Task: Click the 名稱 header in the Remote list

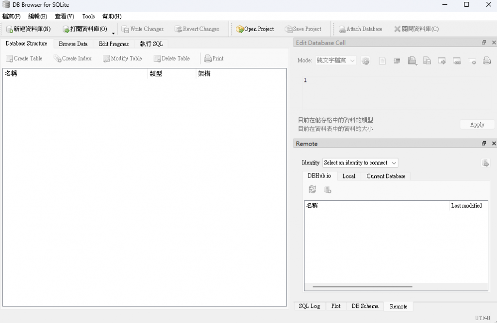Action: click(377, 206)
